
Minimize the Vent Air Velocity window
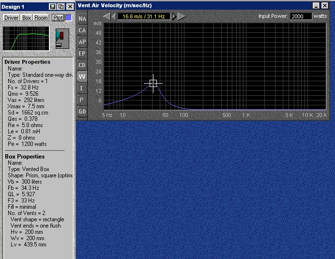[316, 5]
